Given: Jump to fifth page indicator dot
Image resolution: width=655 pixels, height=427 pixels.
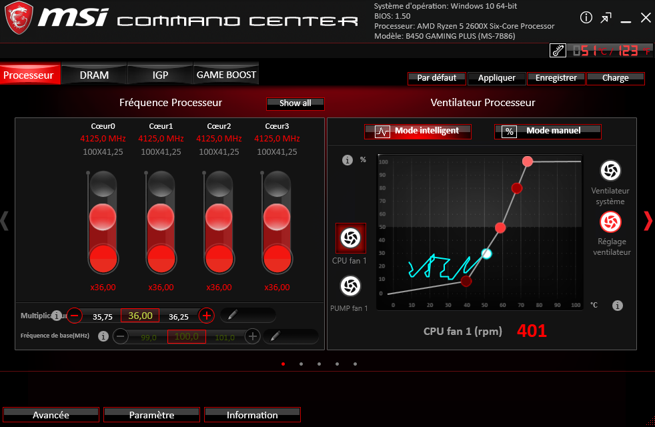Looking at the screenshot, I should click(355, 364).
